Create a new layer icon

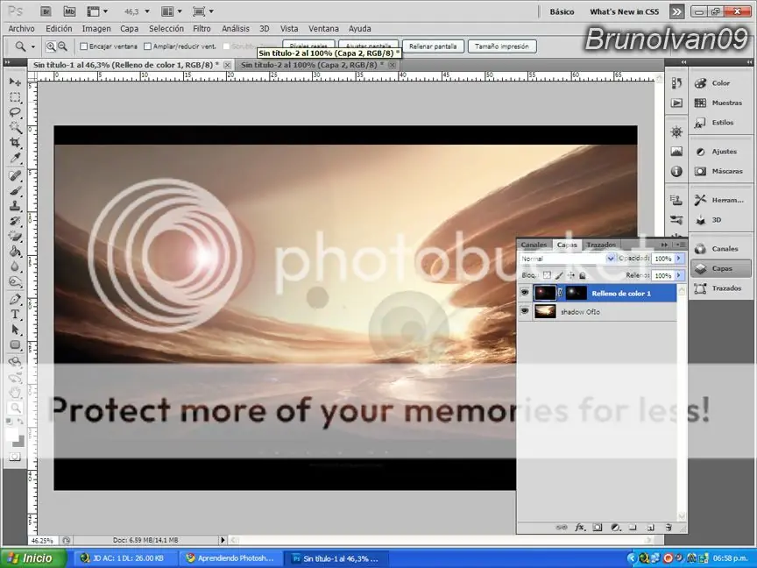click(x=650, y=528)
